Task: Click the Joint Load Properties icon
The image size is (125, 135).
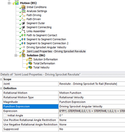Action: tap(24, 51)
